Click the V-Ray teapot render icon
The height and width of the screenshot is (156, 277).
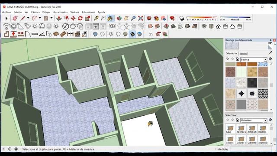pos(73,26)
